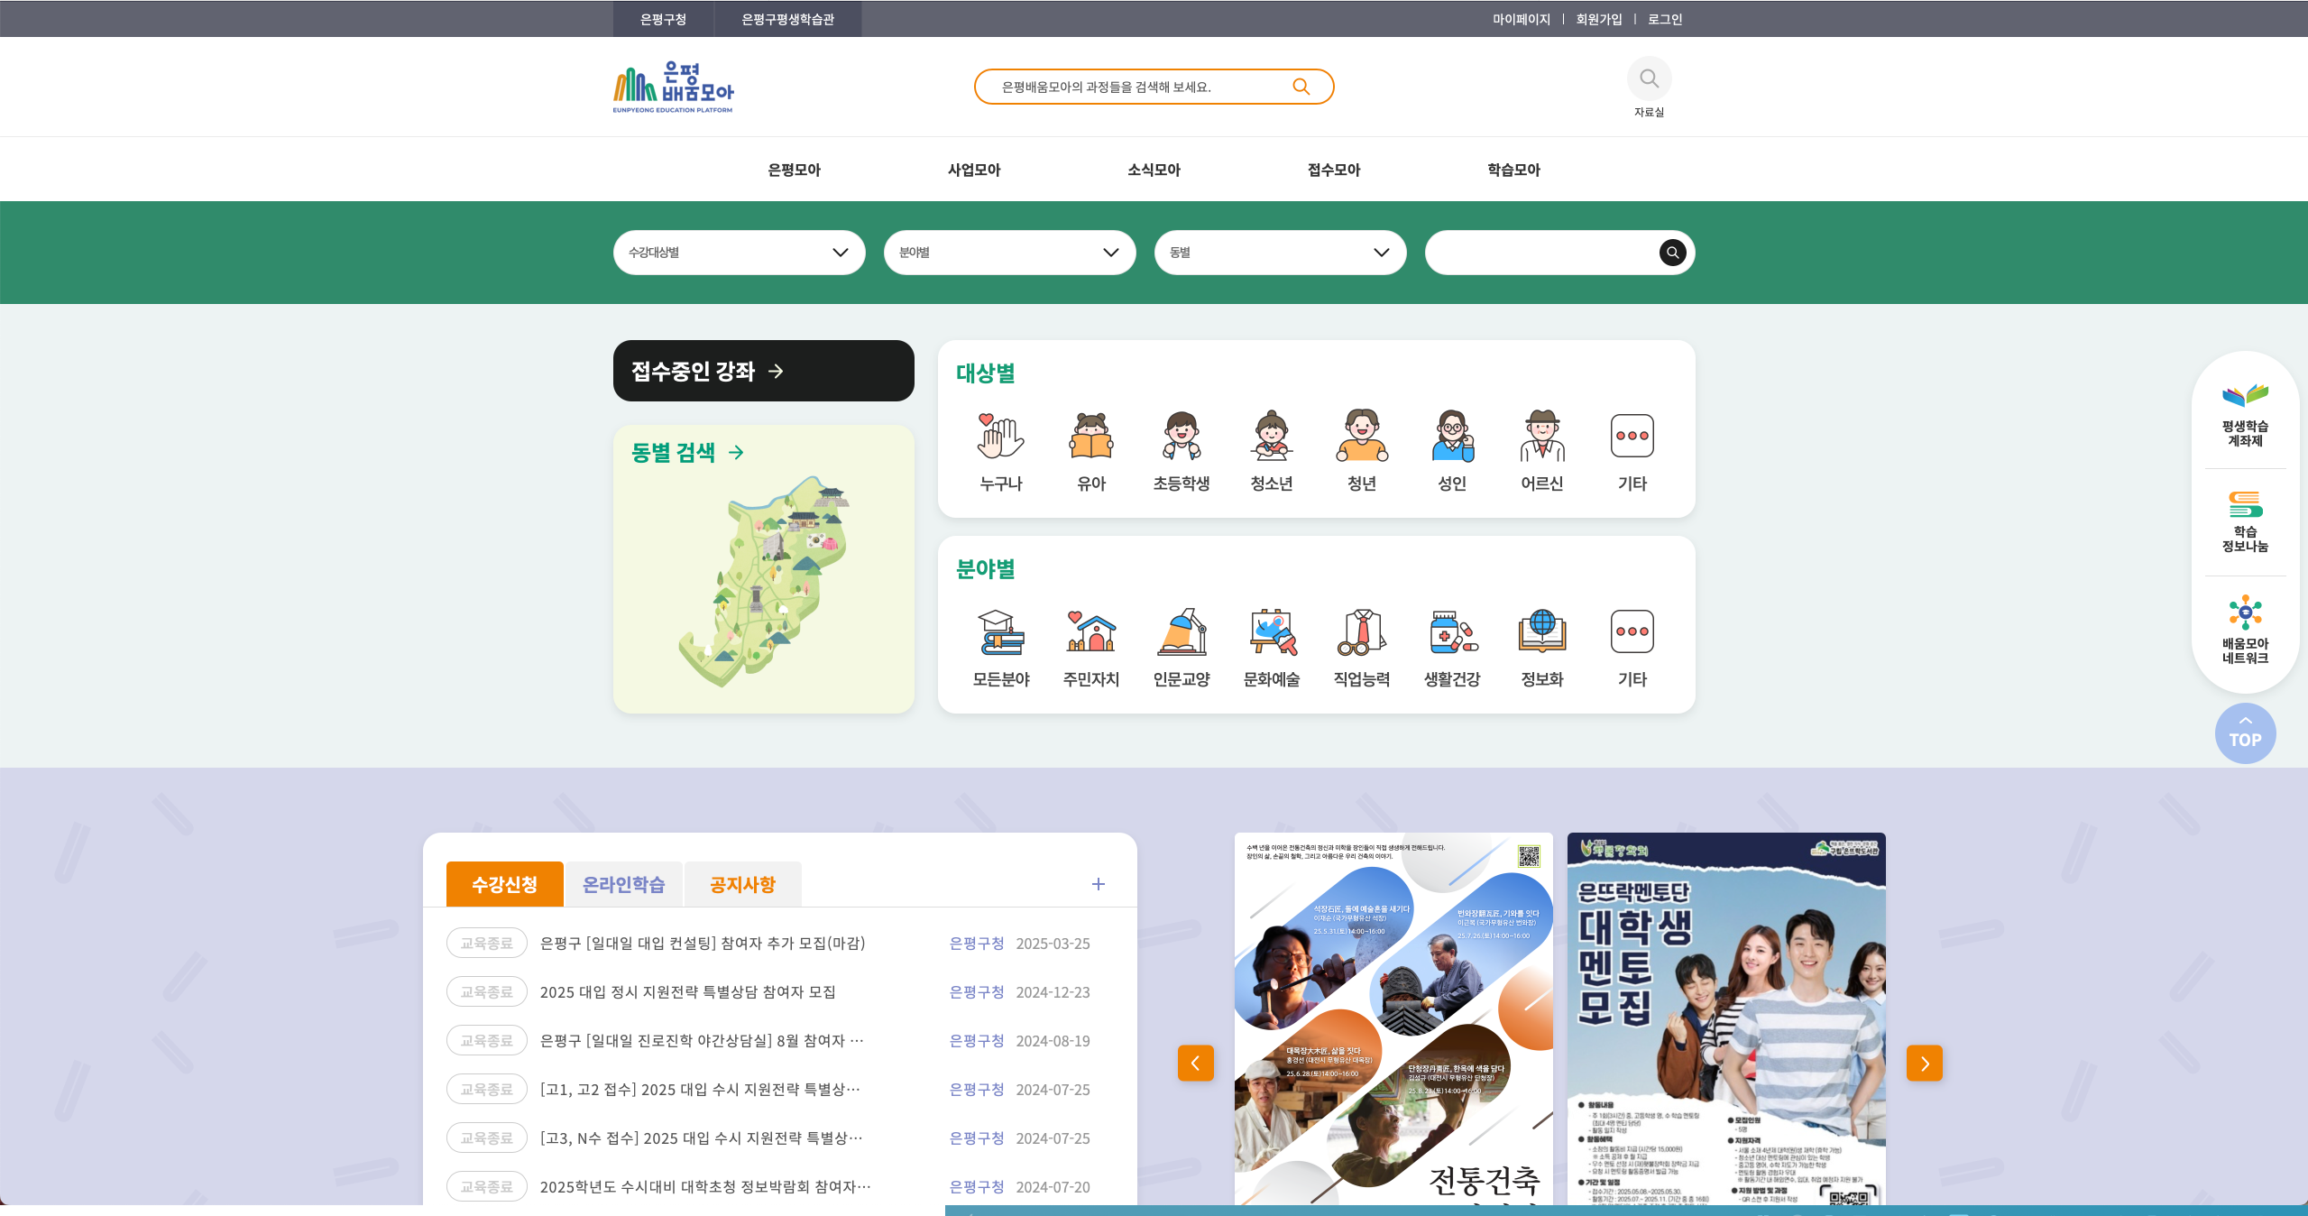Open the 접수모아 menu
This screenshot has height=1216, width=2308.
[x=1334, y=170]
